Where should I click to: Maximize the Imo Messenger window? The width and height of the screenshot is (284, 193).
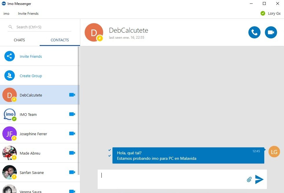(264, 3)
